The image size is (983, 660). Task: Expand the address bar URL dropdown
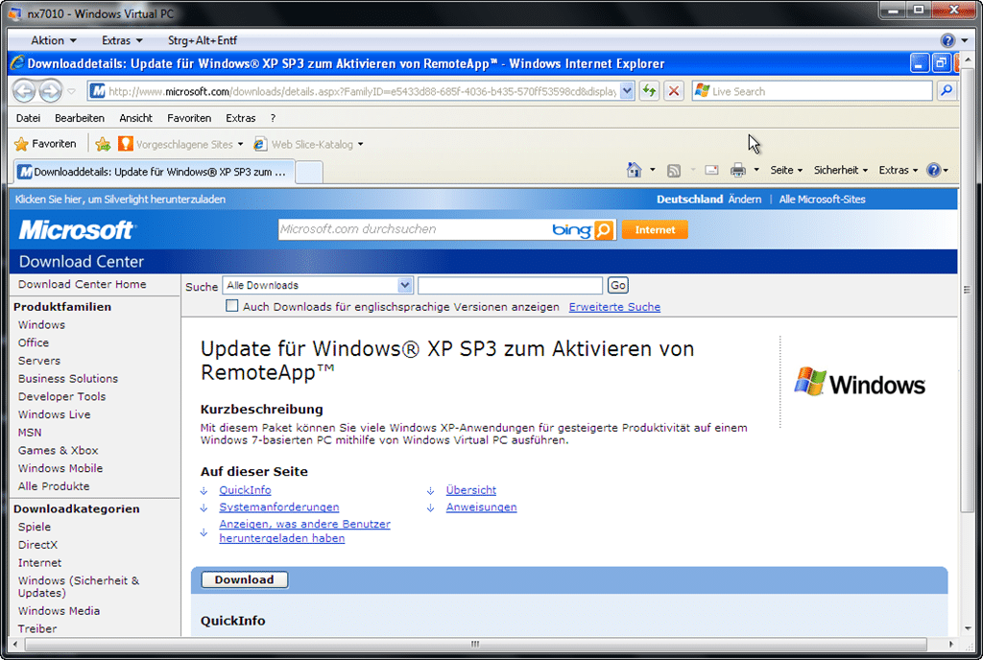(x=627, y=91)
